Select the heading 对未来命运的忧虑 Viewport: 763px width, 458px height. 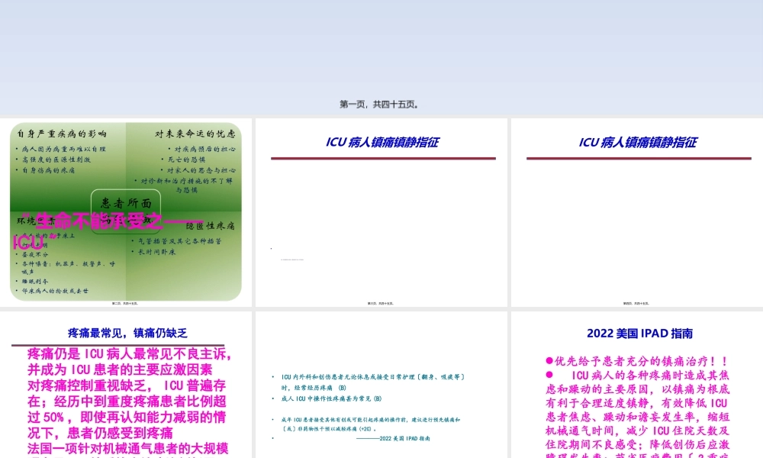[x=195, y=134]
